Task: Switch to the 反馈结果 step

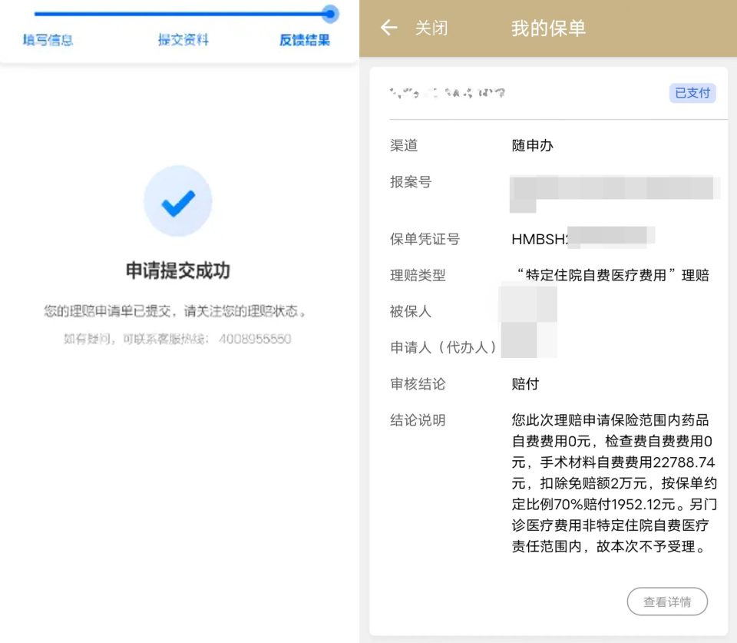Action: (304, 40)
